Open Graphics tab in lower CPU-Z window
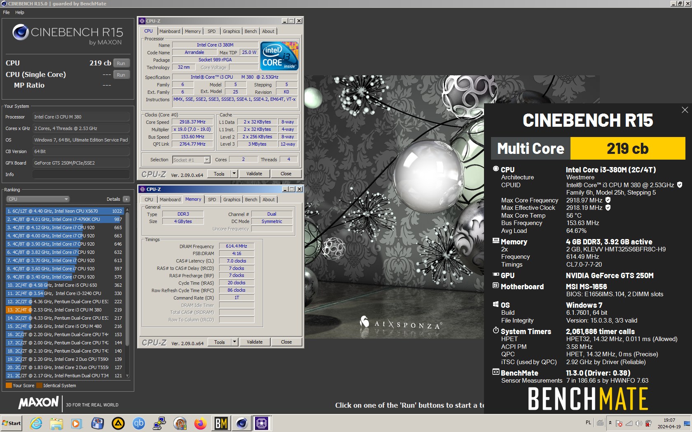The height and width of the screenshot is (432, 692). (x=232, y=200)
